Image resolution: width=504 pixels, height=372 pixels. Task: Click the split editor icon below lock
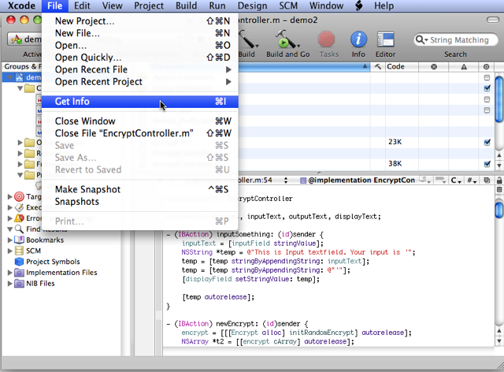[x=499, y=189]
